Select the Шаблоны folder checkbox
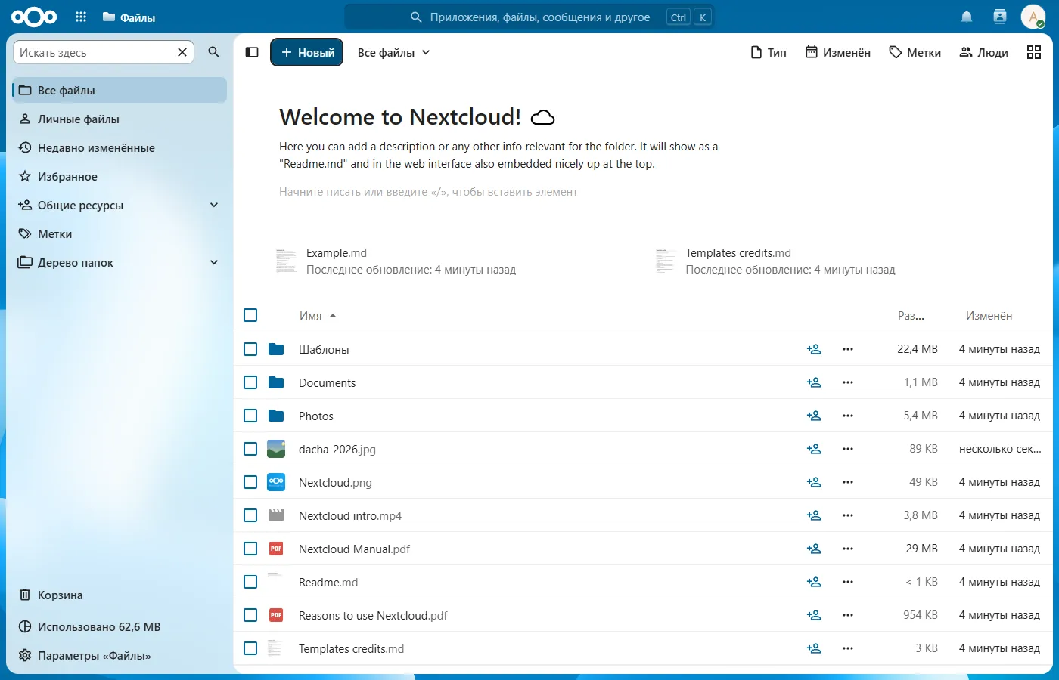 pos(250,349)
